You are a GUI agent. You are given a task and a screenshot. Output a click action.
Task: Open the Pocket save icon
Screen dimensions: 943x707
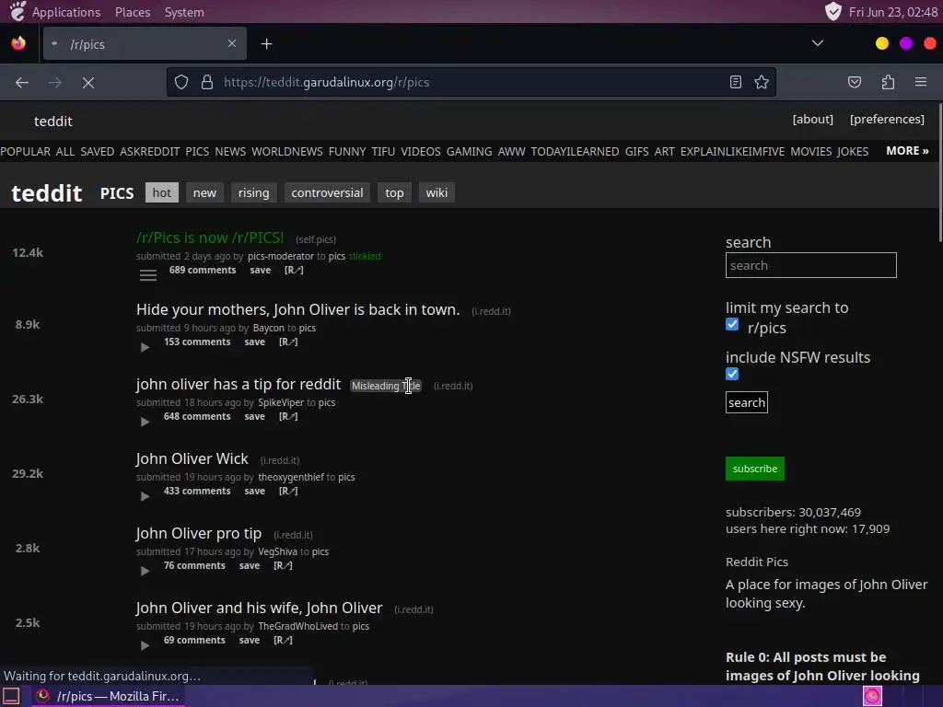click(x=854, y=82)
